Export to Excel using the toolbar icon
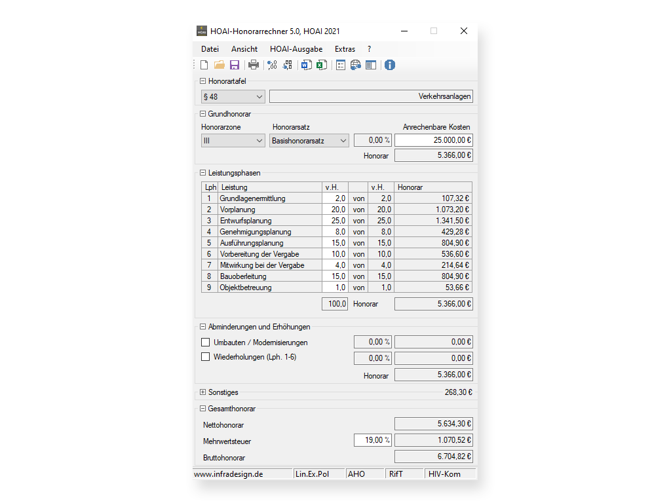671x503 pixels. click(x=322, y=65)
